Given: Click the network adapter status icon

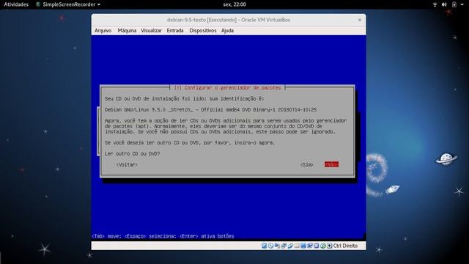Looking at the screenshot, I should (284, 246).
